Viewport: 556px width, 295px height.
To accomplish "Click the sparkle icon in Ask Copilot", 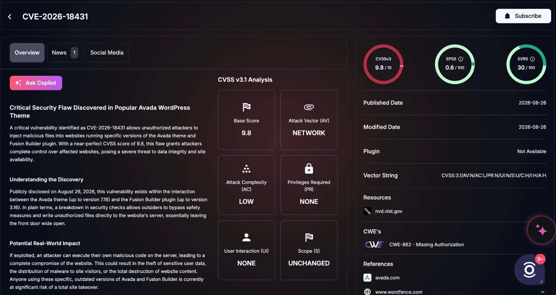I will click(18, 83).
